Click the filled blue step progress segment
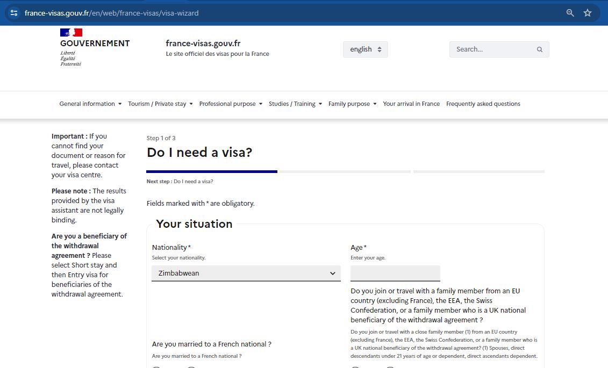Viewport: 608px width, 368px height. coord(212,171)
